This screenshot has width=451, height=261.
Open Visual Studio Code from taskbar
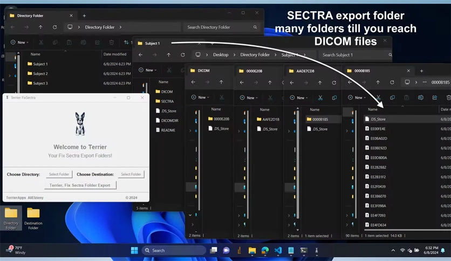[x=278, y=250]
